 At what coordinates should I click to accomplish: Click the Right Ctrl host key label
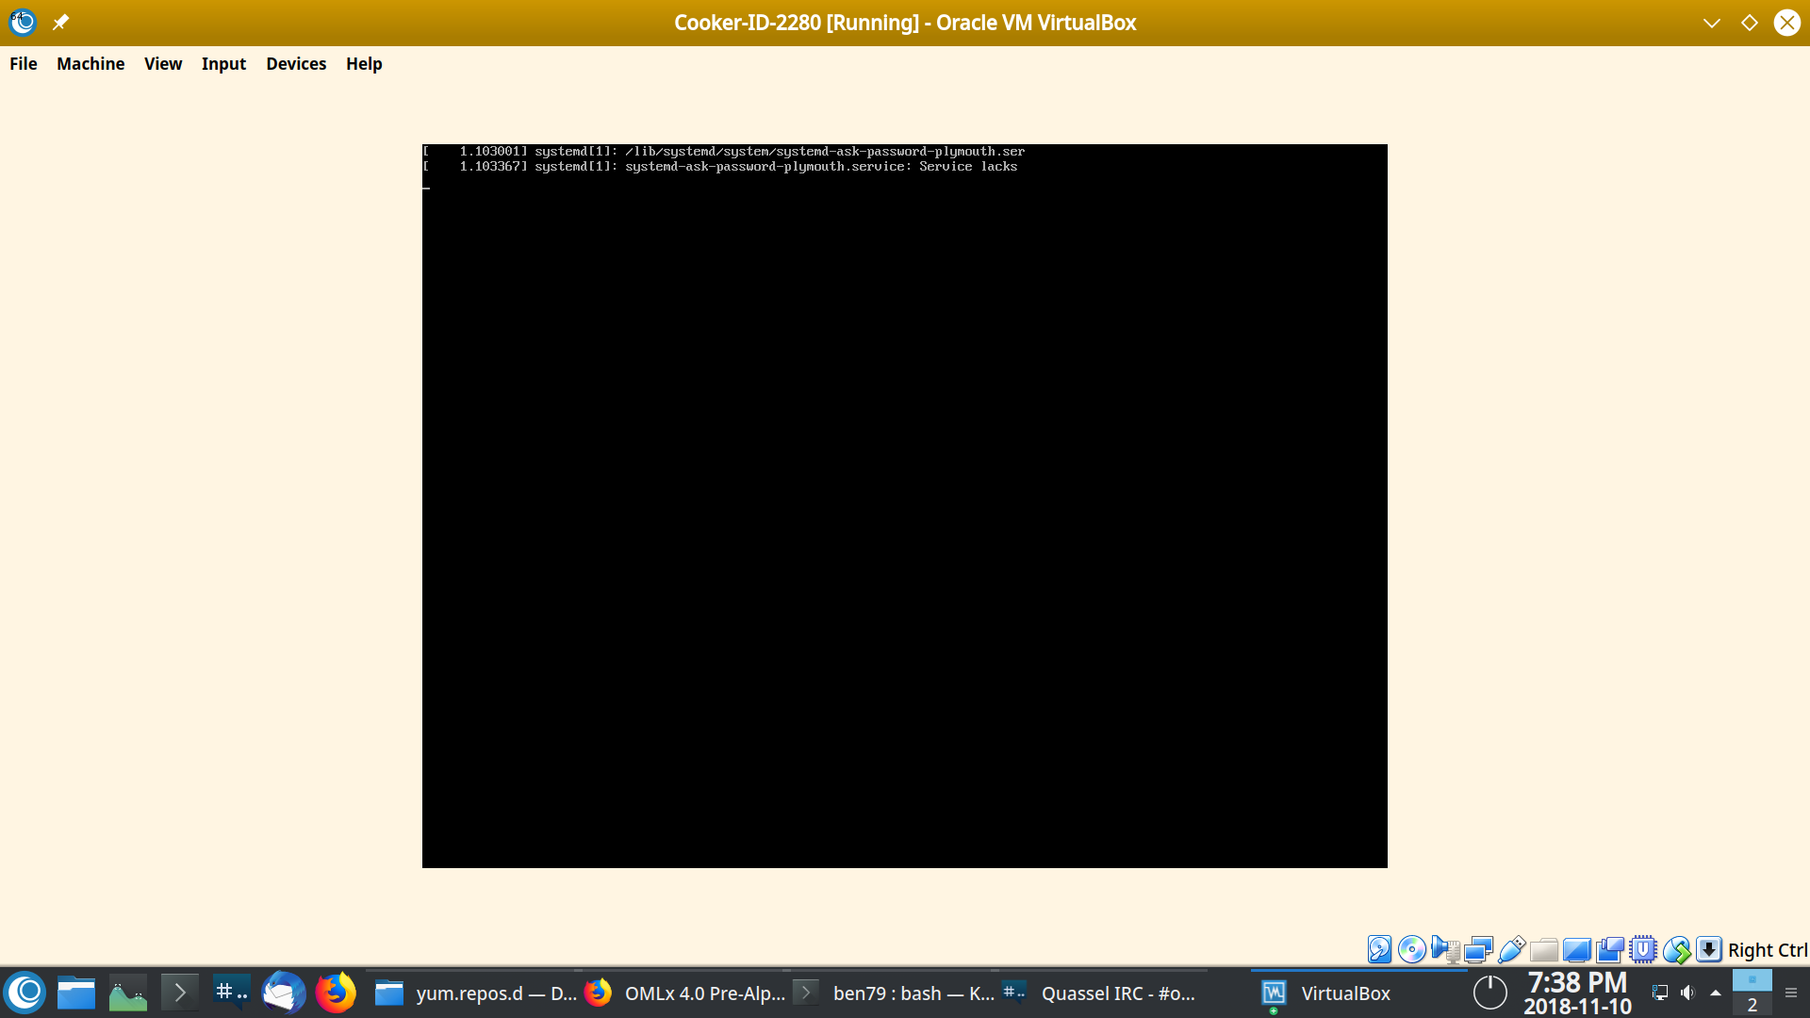pos(1768,950)
